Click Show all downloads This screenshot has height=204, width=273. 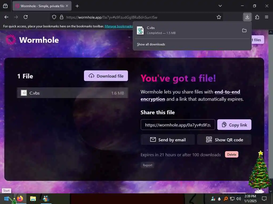point(151,44)
